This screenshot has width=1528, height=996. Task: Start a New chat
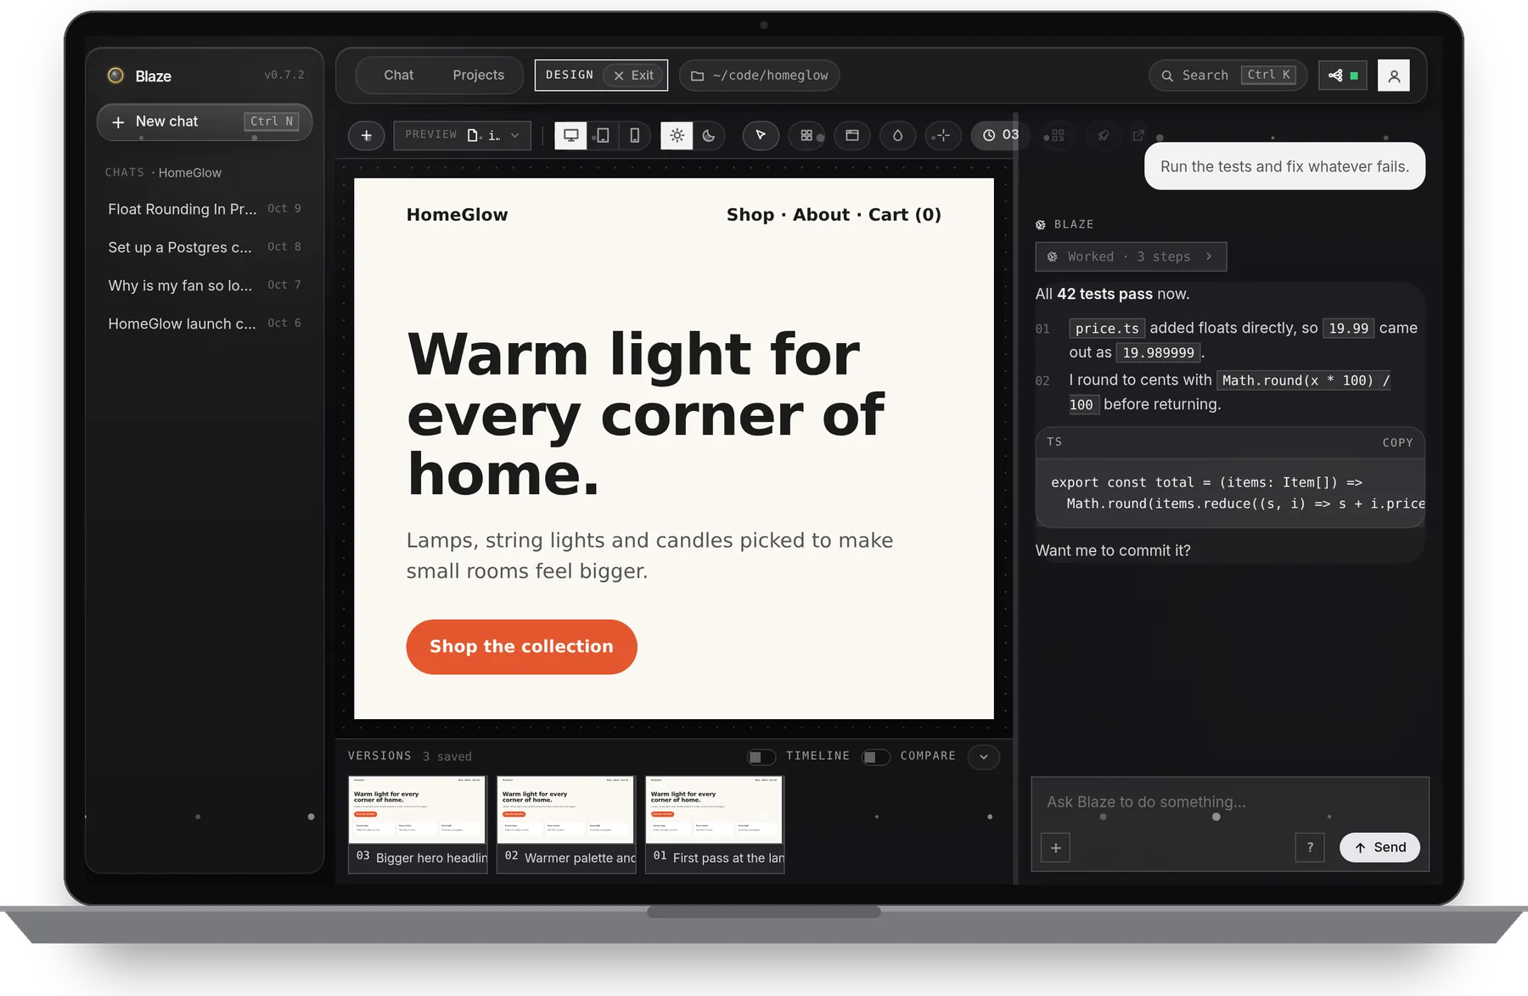pyautogui.click(x=205, y=121)
